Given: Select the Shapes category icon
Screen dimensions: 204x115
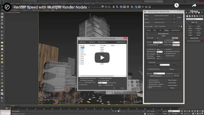Looking at the screenshot, I should pos(190,16).
